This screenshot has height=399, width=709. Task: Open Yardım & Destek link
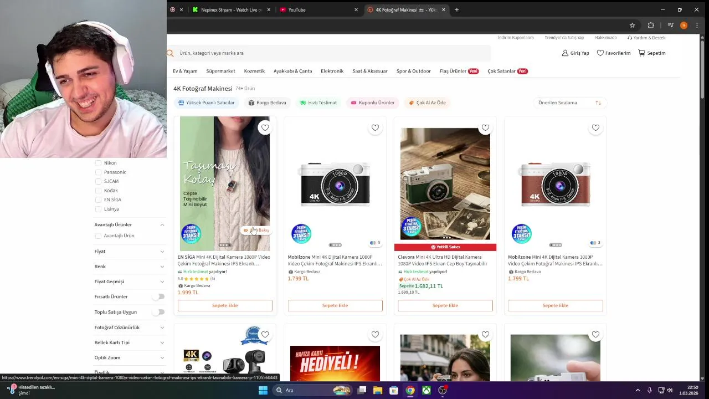coord(646,38)
